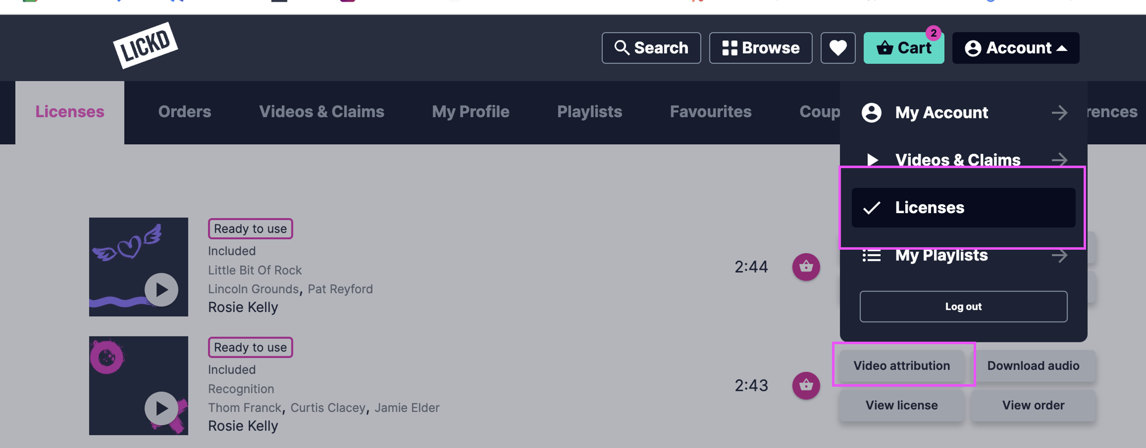Switch to the Orders tab
This screenshot has height=448, width=1146.
[185, 112]
